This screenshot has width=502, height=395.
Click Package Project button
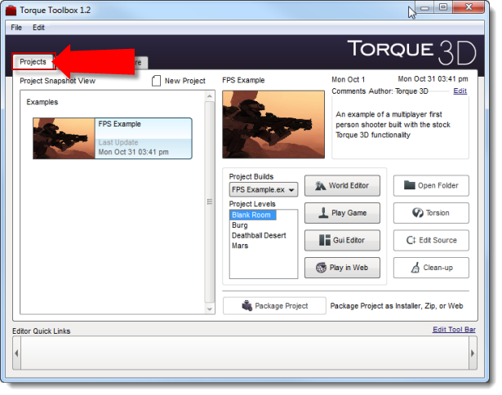274,306
